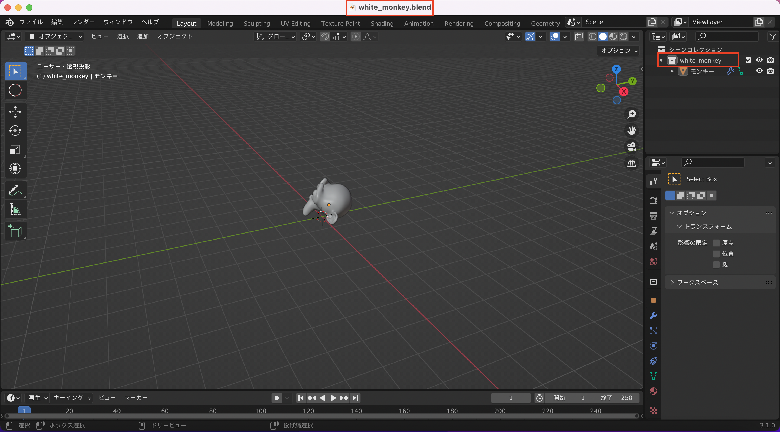Open Modifier Properties via the wrench icon
This screenshot has width=780, height=432.
pyautogui.click(x=653, y=315)
